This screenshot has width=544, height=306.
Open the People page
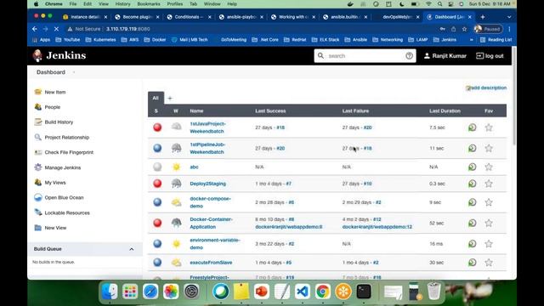click(53, 107)
